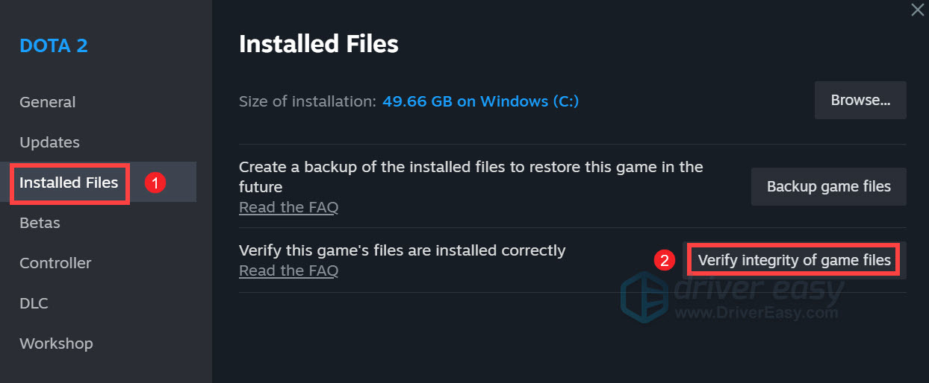Click the red step 1 badge

click(x=155, y=183)
